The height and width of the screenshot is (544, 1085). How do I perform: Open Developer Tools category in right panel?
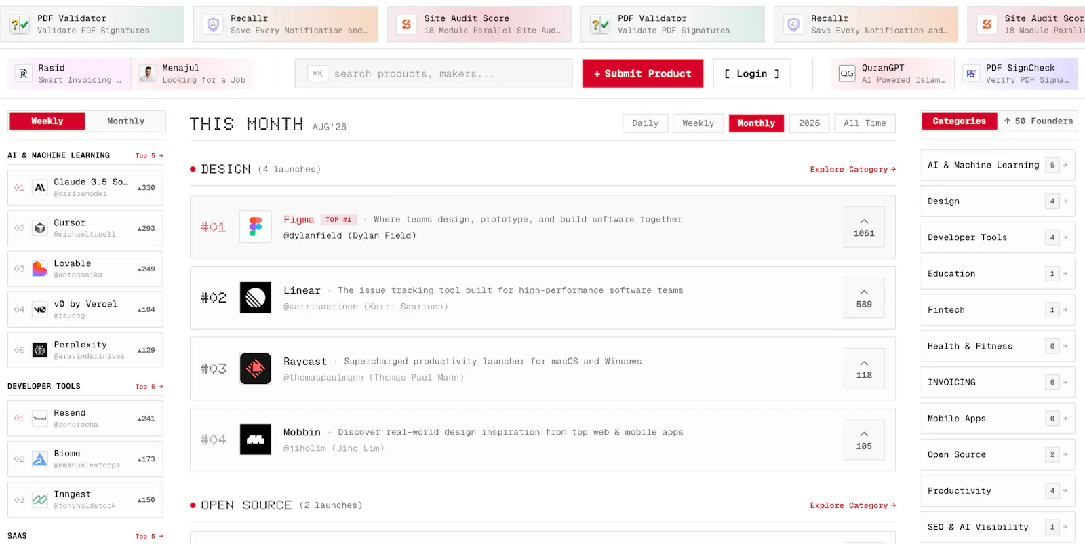point(997,237)
